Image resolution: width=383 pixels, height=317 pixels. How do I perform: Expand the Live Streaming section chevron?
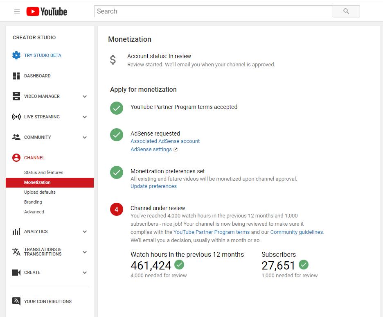coord(85,117)
